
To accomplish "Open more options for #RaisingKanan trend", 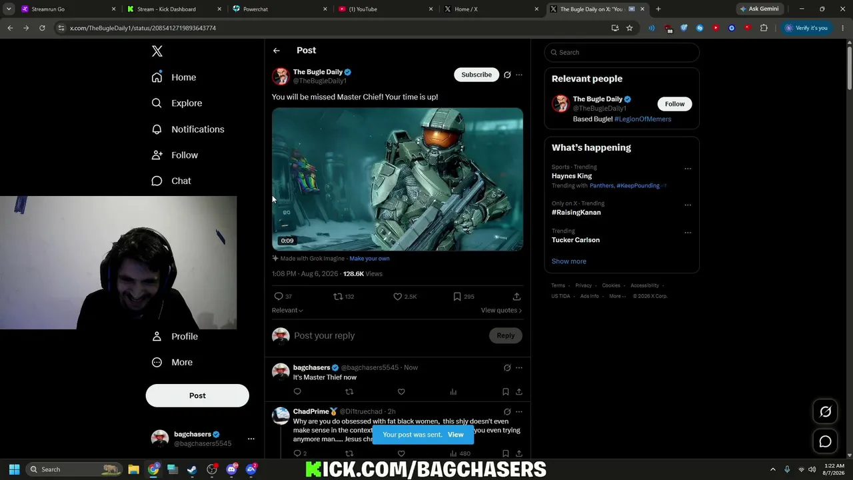I will coord(688,205).
